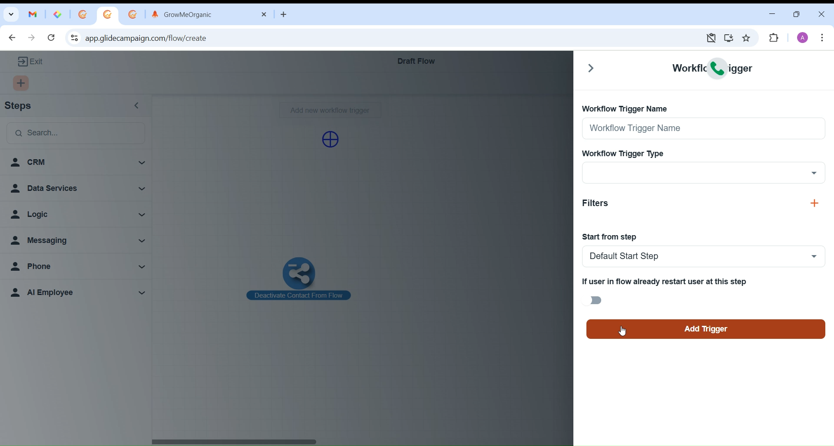This screenshot has height=446, width=834.
Task: Collapse the Workflow Trigger side panel arrow
Action: point(591,69)
